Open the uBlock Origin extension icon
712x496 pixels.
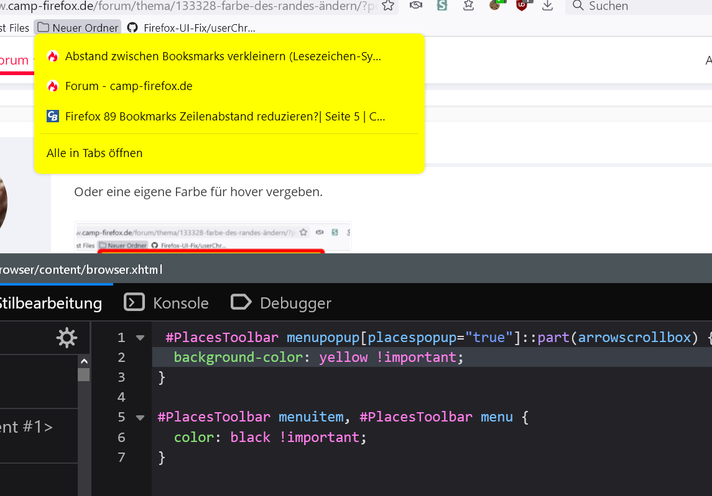click(x=522, y=6)
